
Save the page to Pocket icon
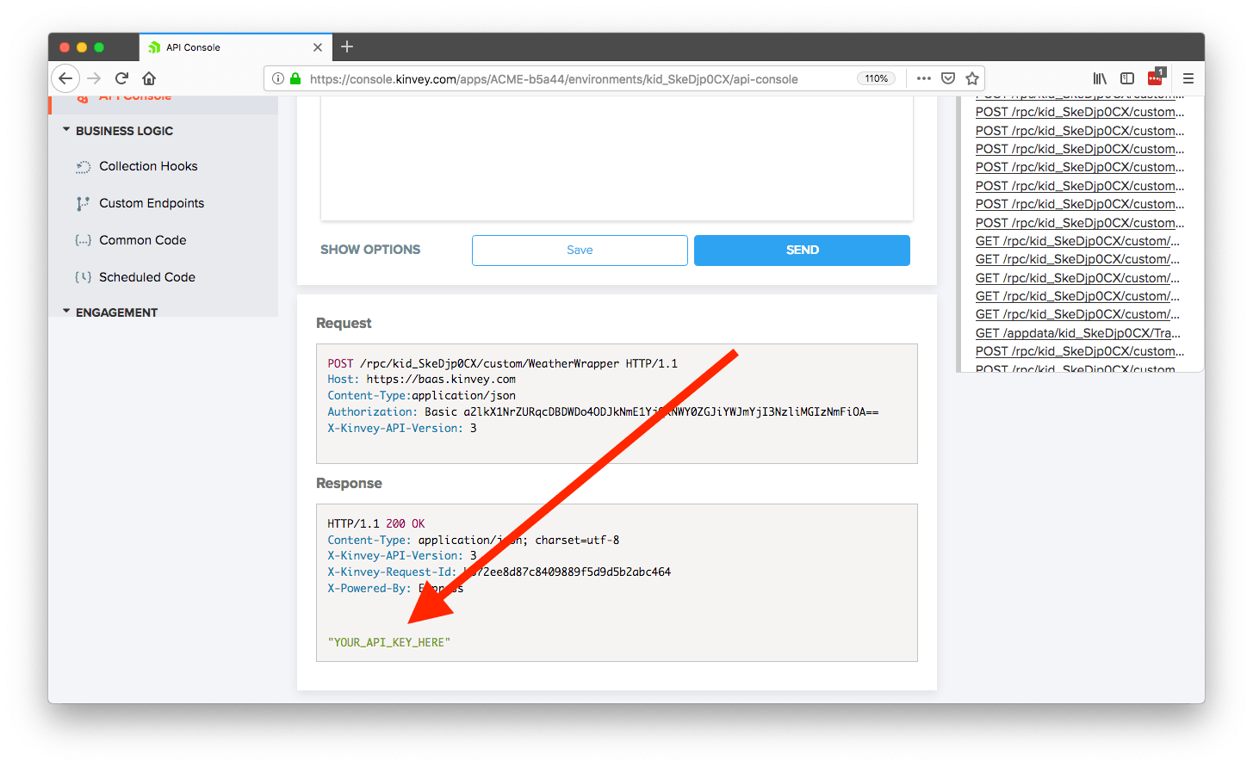948,78
